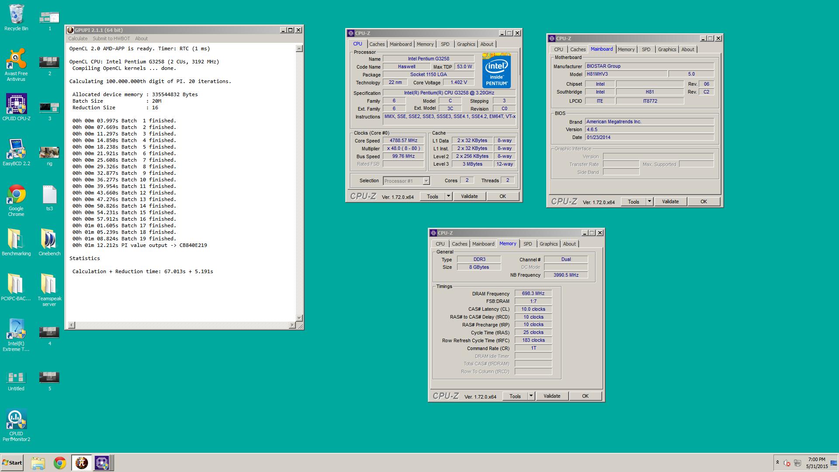
Task: Click GPUPI vertical scrollbar up arrow
Action: coord(299,49)
